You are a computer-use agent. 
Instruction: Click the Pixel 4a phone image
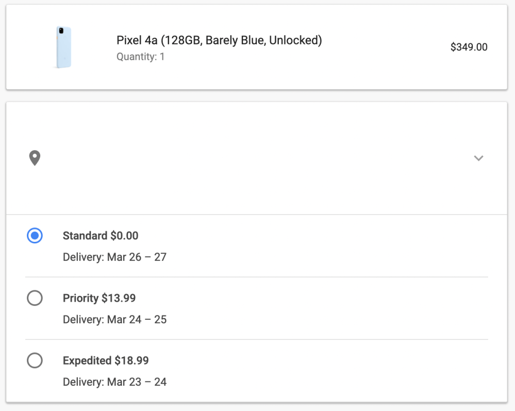click(x=63, y=47)
